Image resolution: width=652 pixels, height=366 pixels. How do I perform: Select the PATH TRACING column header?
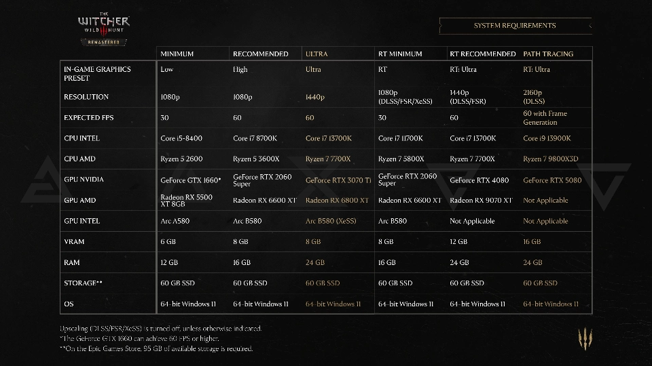pyautogui.click(x=548, y=54)
